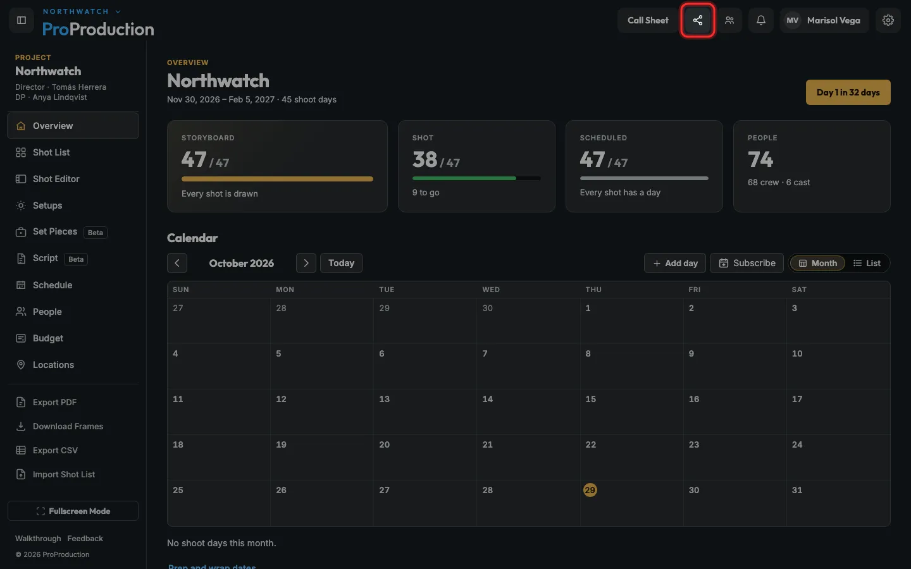Click the Locations pin icon
The width and height of the screenshot is (911, 569).
point(21,365)
